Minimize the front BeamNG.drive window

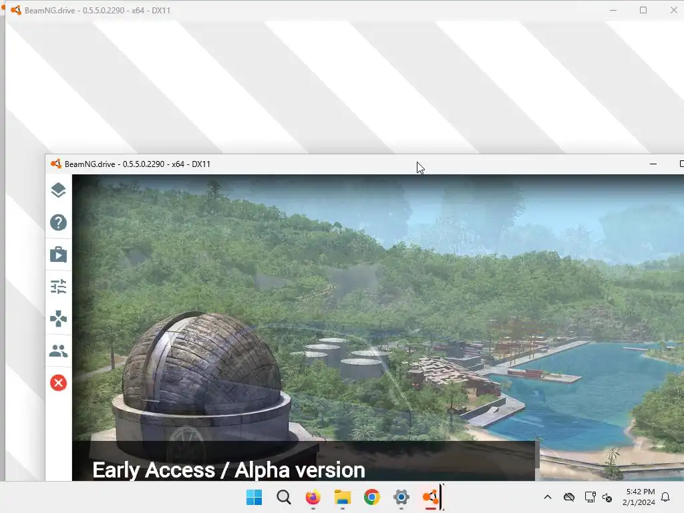[x=653, y=164]
